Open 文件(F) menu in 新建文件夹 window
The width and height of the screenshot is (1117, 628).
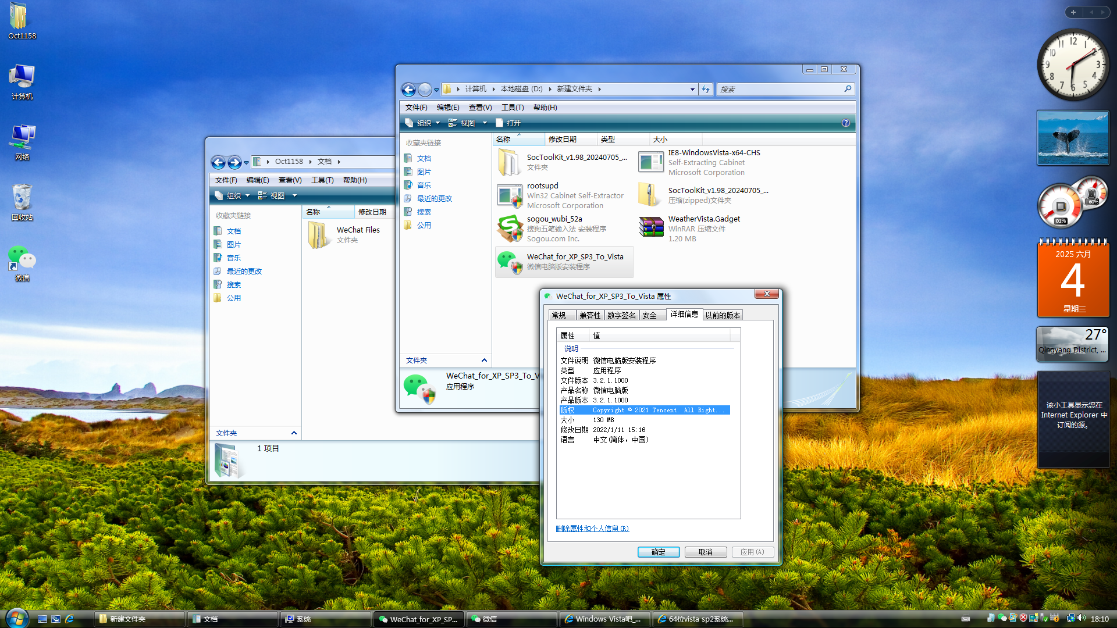pyautogui.click(x=416, y=108)
